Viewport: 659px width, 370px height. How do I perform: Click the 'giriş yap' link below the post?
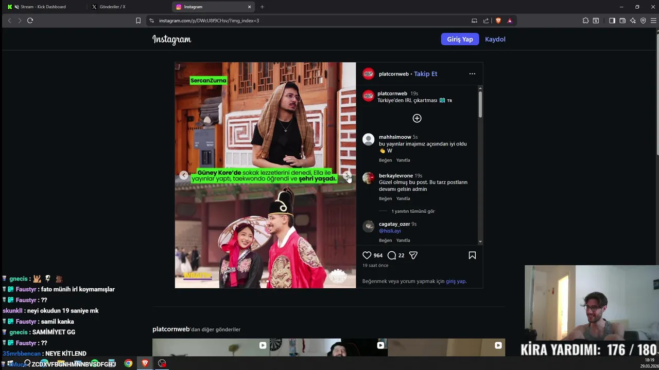pyautogui.click(x=456, y=282)
